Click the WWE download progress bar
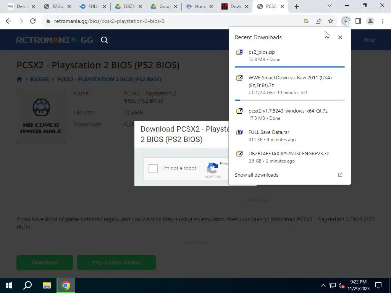This screenshot has width=391, height=293. pyautogui.click(x=290, y=100)
